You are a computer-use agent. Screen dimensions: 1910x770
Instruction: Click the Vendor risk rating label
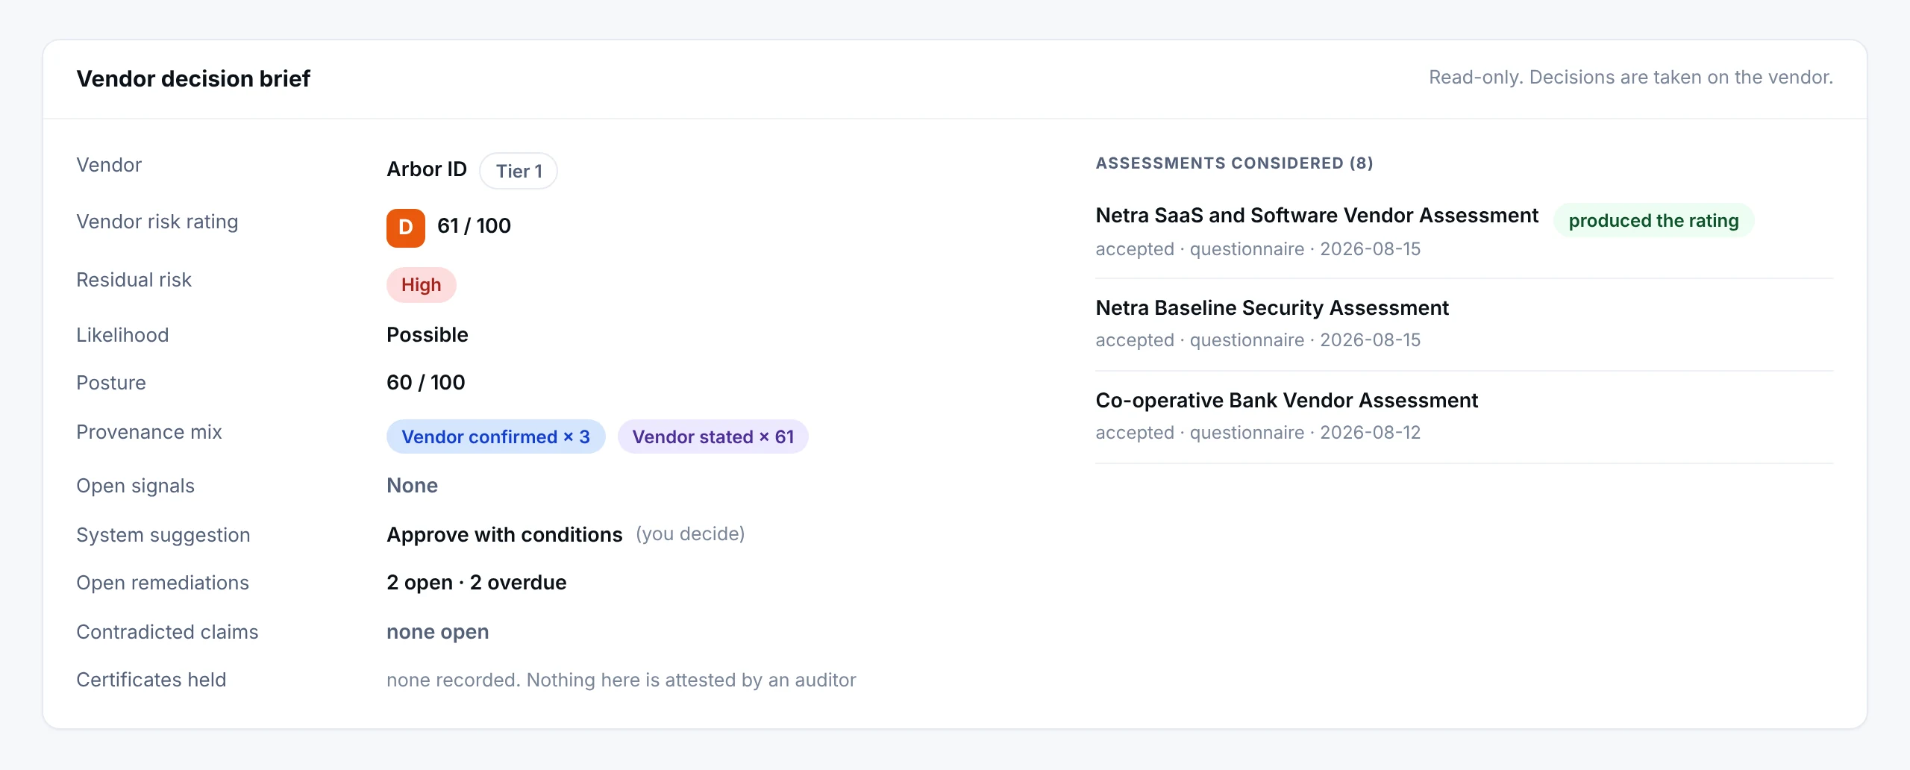pyautogui.click(x=157, y=222)
